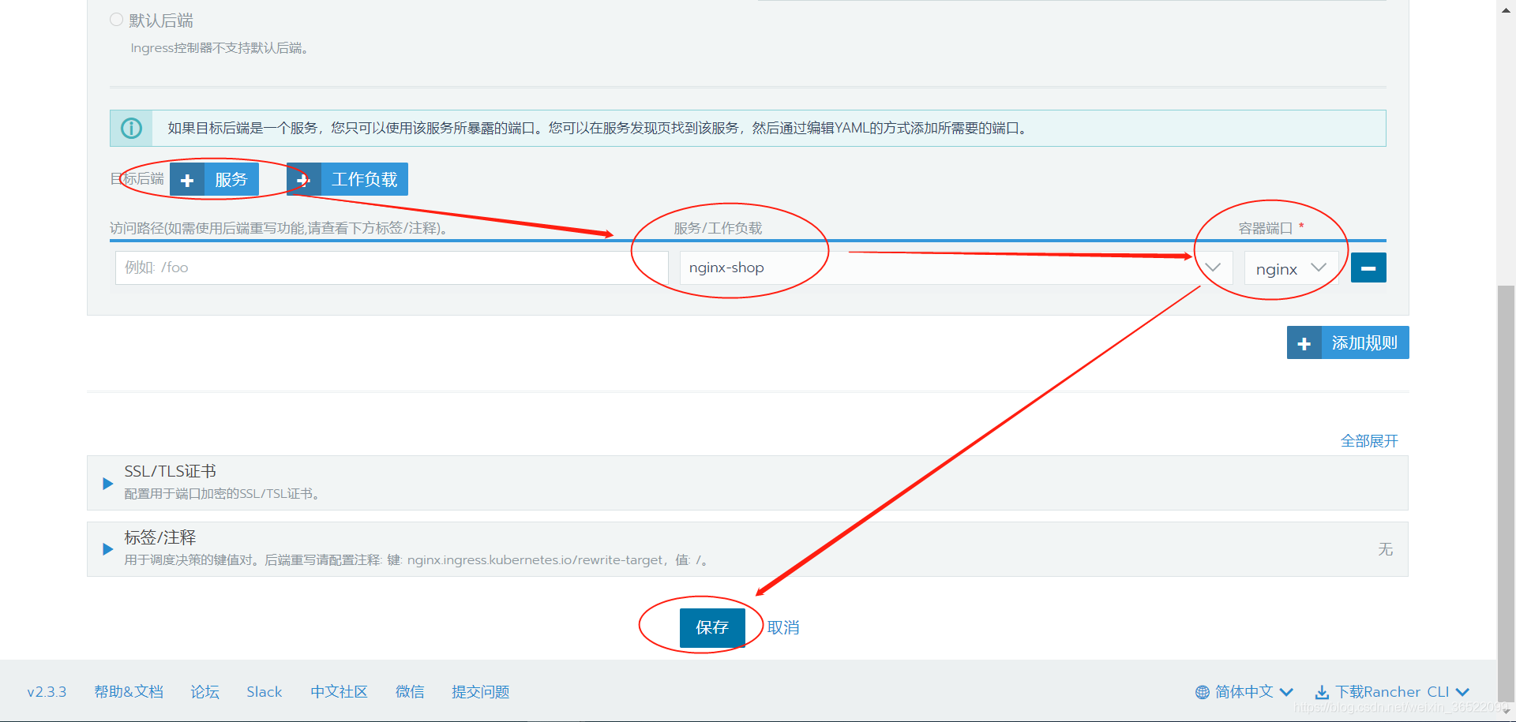Screen dimensions: 1516x722
Task: Click the info icon in the notice banner
Action: 131,128
